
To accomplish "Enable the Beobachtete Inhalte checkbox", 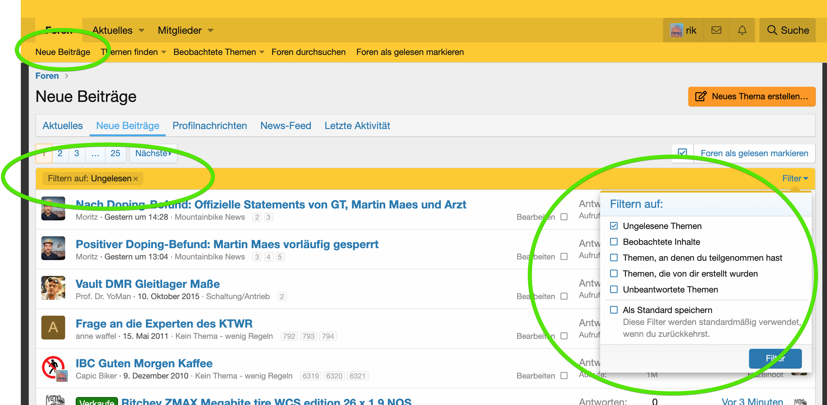I will point(614,242).
